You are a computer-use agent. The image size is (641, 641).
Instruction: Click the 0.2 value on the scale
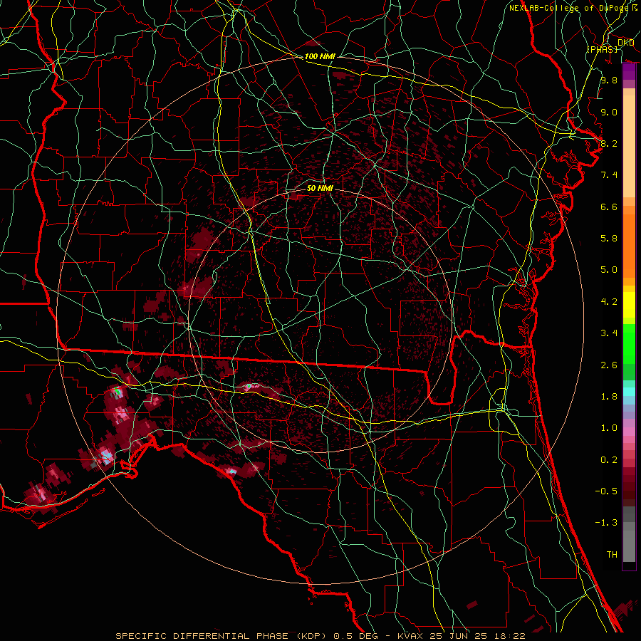(609, 460)
